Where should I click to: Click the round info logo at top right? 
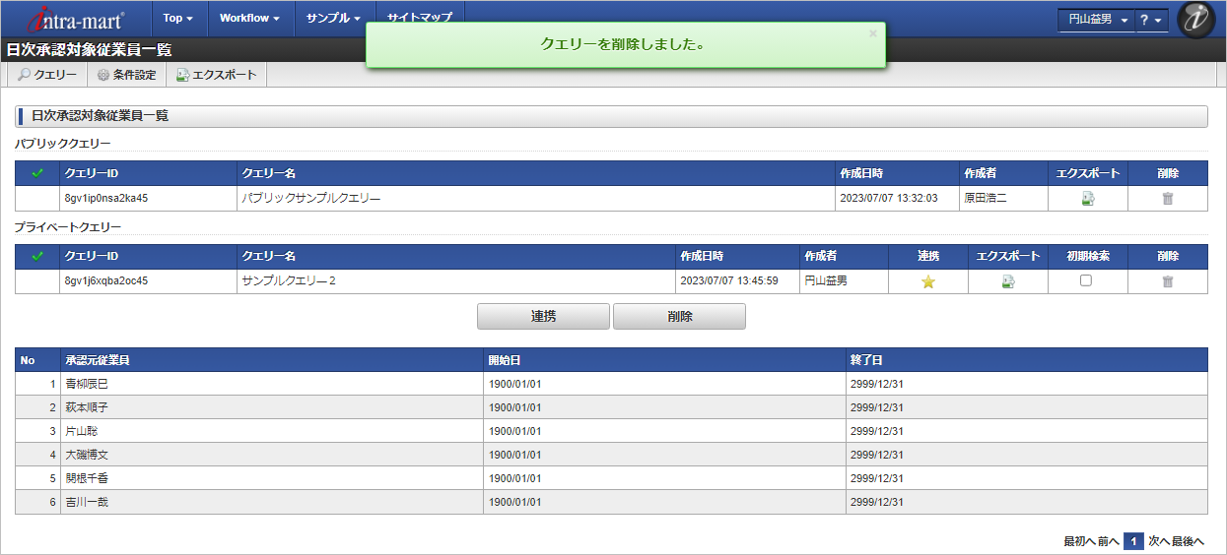pos(1196,20)
